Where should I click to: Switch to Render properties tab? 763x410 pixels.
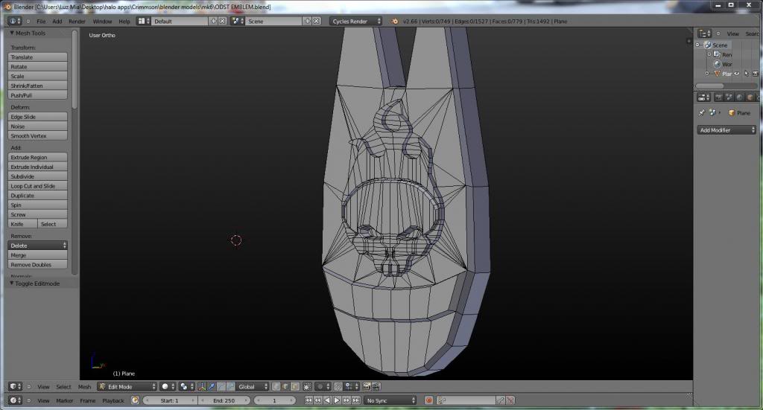click(x=719, y=97)
